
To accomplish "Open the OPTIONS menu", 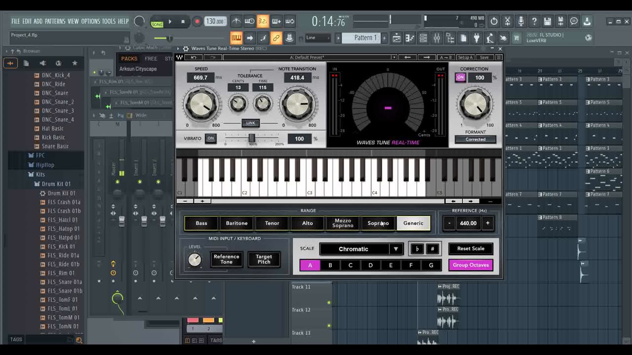I will coord(90,21).
